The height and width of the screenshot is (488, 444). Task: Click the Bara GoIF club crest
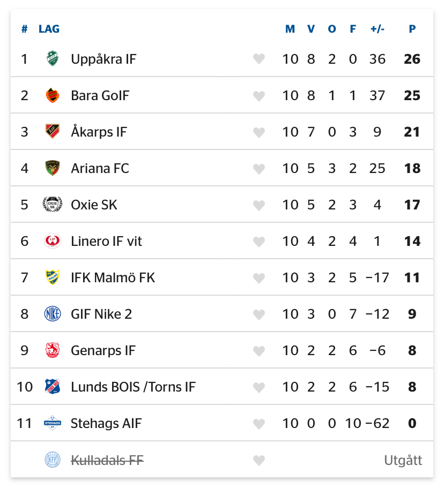click(52, 95)
